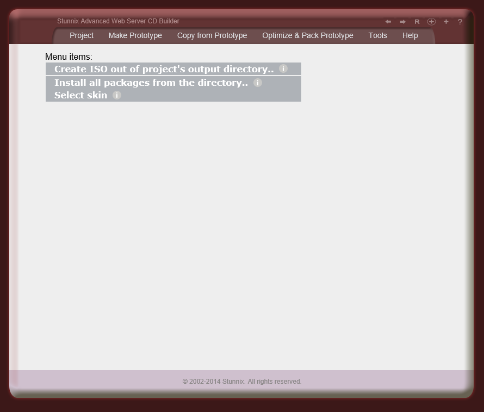
Task: Click the circled plus icon
Action: click(x=431, y=21)
